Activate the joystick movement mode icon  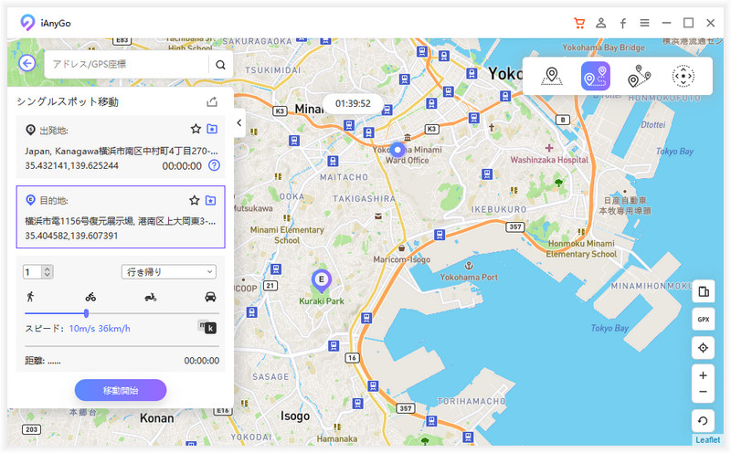click(683, 77)
